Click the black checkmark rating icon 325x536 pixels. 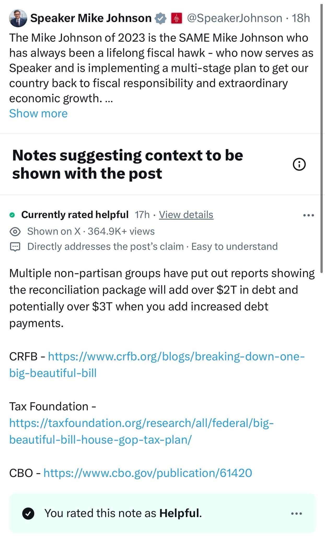pos(28,513)
